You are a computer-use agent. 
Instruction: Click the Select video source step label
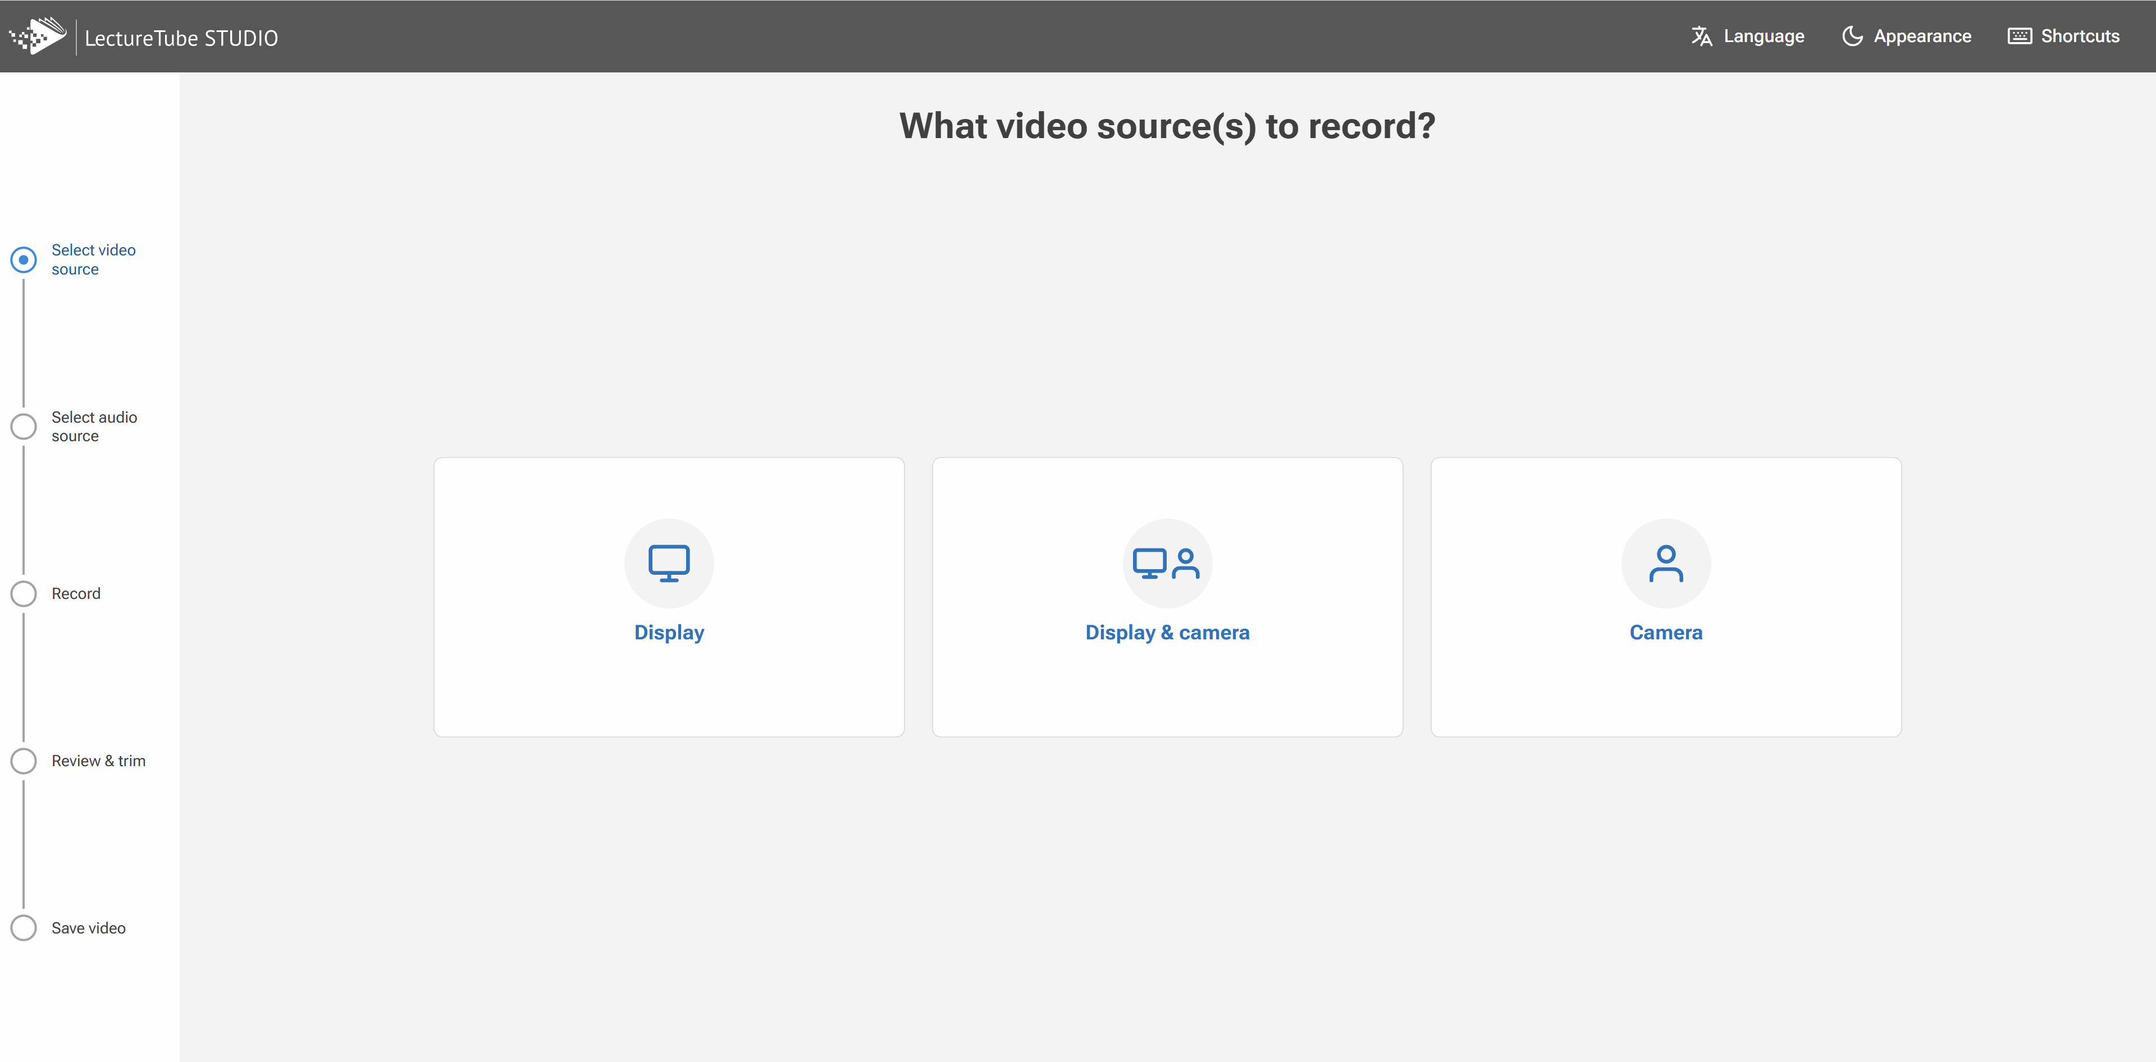pyautogui.click(x=93, y=259)
